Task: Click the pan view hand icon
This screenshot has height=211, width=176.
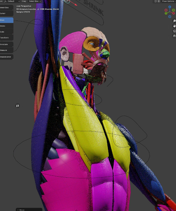Action: pos(174,26)
